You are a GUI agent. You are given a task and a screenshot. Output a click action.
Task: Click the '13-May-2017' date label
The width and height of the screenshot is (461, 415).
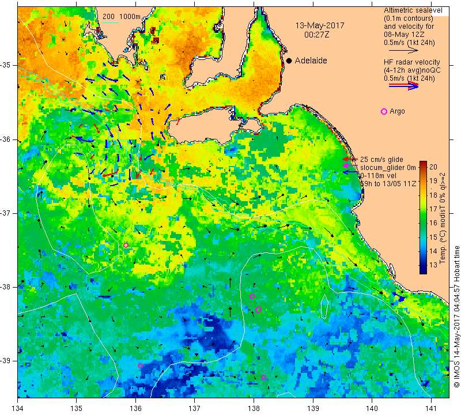(x=320, y=25)
